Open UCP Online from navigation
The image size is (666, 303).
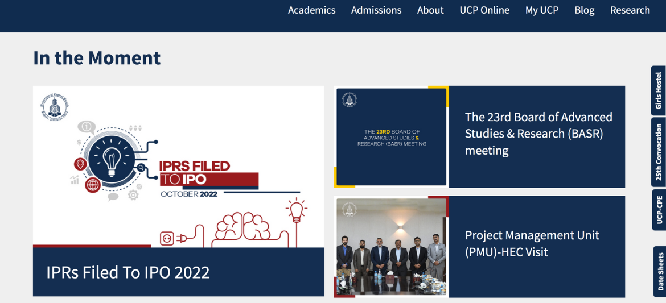point(484,10)
